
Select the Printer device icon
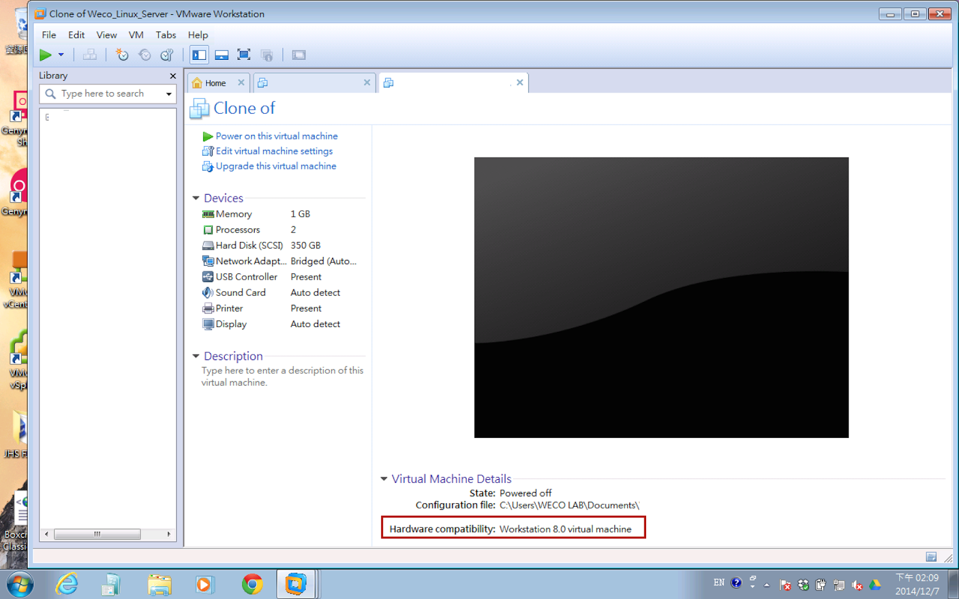pos(208,308)
